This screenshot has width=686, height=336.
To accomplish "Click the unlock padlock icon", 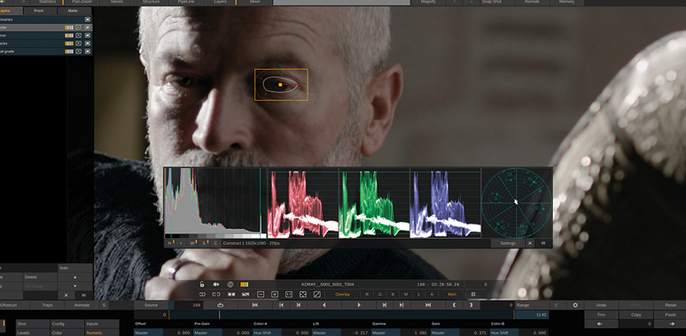I will point(202,285).
